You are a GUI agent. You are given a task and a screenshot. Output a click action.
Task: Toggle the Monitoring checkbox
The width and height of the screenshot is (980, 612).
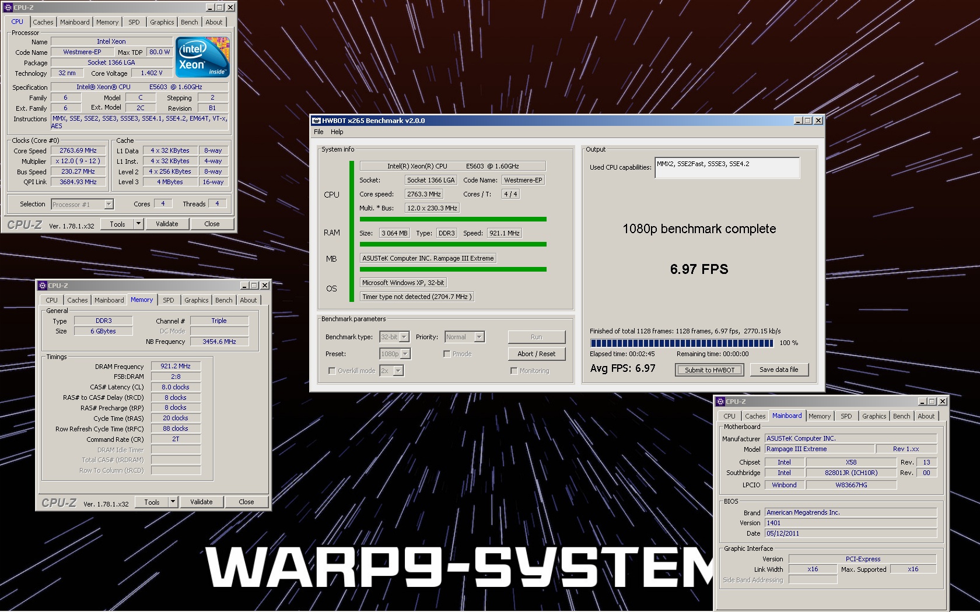coord(514,371)
